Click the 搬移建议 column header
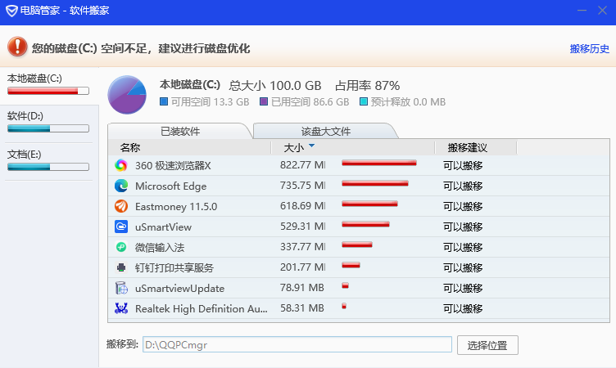The height and width of the screenshot is (368, 616). coord(467,148)
